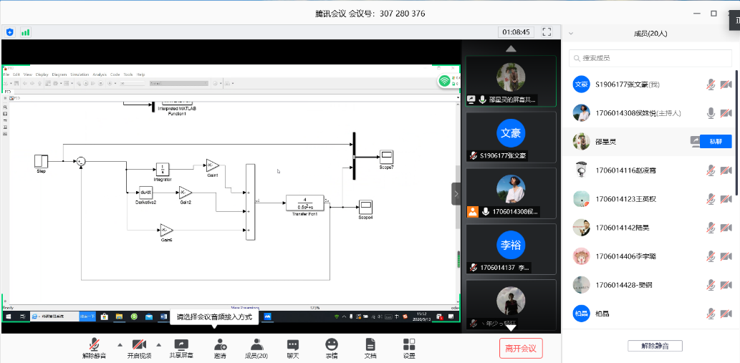Click the red 离开会议 leave meeting button
740x363 pixels.
point(521,349)
